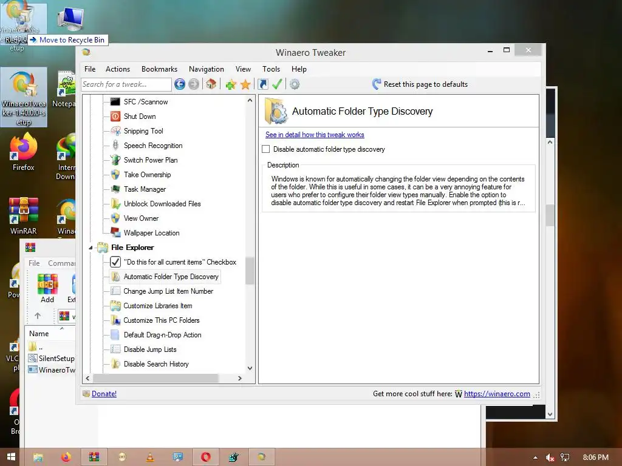Select Automatic Folder Type Discovery tree item
Viewport: 622px width, 466px height.
point(171,277)
